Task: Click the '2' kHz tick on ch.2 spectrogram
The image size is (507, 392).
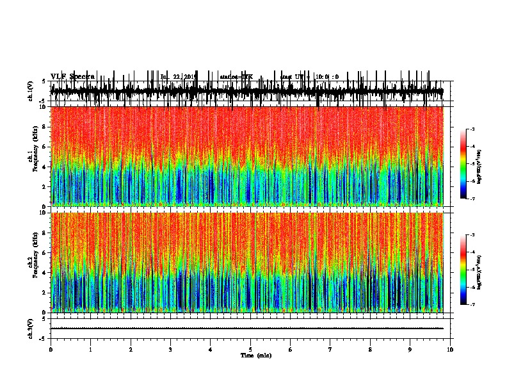Action: (x=44, y=293)
